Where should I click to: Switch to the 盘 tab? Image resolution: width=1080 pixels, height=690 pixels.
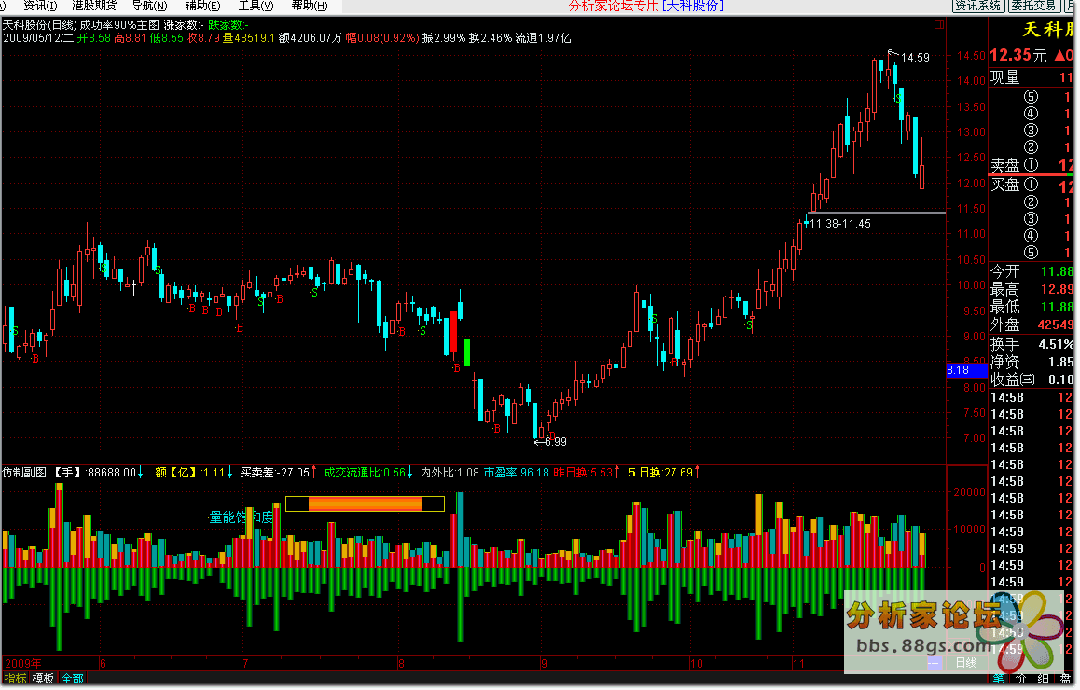click(1065, 679)
